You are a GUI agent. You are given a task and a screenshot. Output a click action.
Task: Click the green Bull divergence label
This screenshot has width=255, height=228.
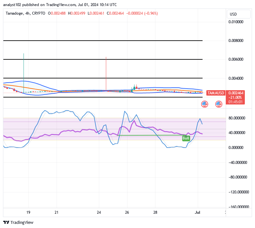pyautogui.click(x=186, y=138)
